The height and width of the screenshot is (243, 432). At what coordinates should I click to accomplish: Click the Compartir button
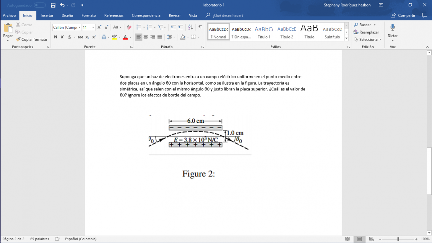[403, 15]
